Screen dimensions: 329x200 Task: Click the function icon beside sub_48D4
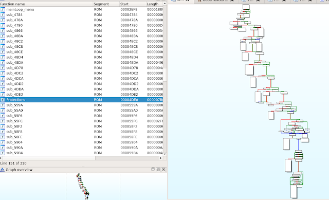tap(2, 57)
